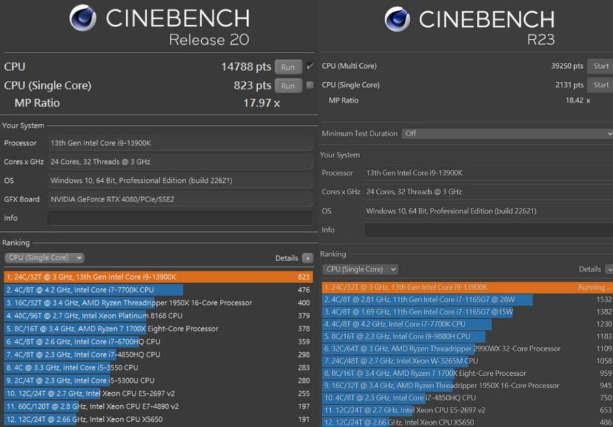
Task: Click the Cinebench R23 sphere logo
Action: pyautogui.click(x=397, y=19)
